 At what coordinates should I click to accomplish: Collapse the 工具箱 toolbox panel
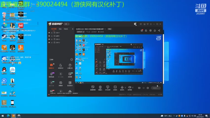(72, 60)
